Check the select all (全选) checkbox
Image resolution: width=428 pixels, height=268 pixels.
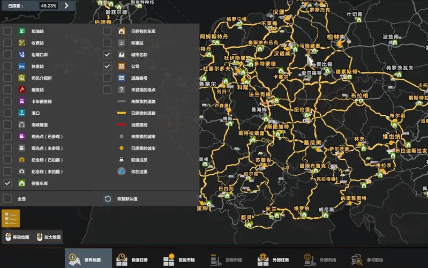(x=7, y=199)
